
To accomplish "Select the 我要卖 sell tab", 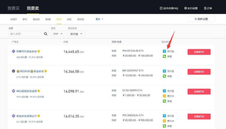I will pyautogui.click(x=33, y=8).
